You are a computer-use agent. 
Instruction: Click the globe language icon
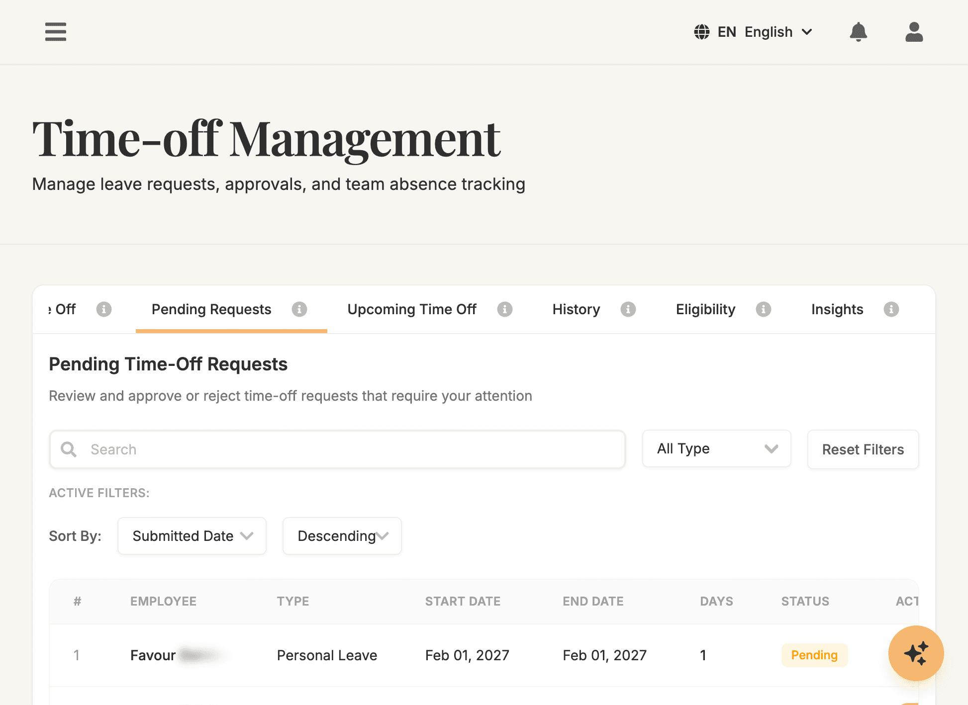pos(701,32)
